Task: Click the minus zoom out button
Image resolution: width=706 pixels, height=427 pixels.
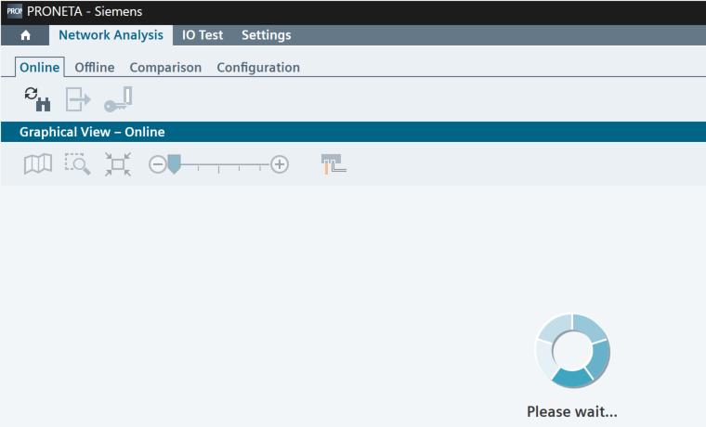Action: [157, 165]
